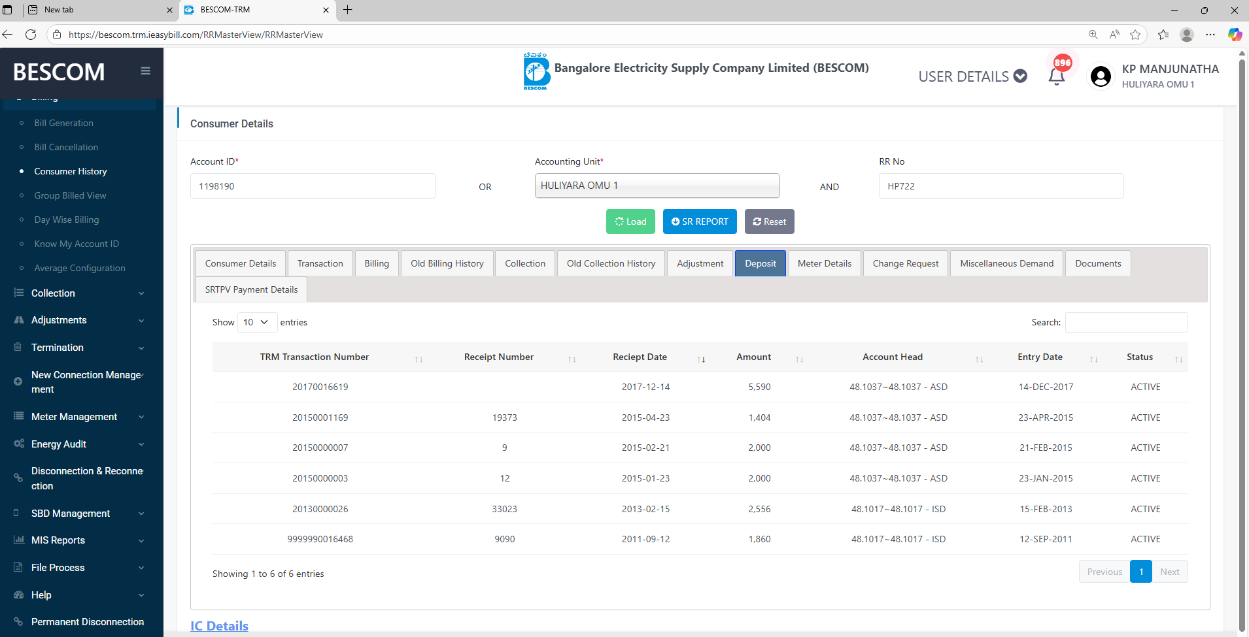The image size is (1249, 637).
Task: Sort by TRM Transaction Number column
Action: (314, 357)
